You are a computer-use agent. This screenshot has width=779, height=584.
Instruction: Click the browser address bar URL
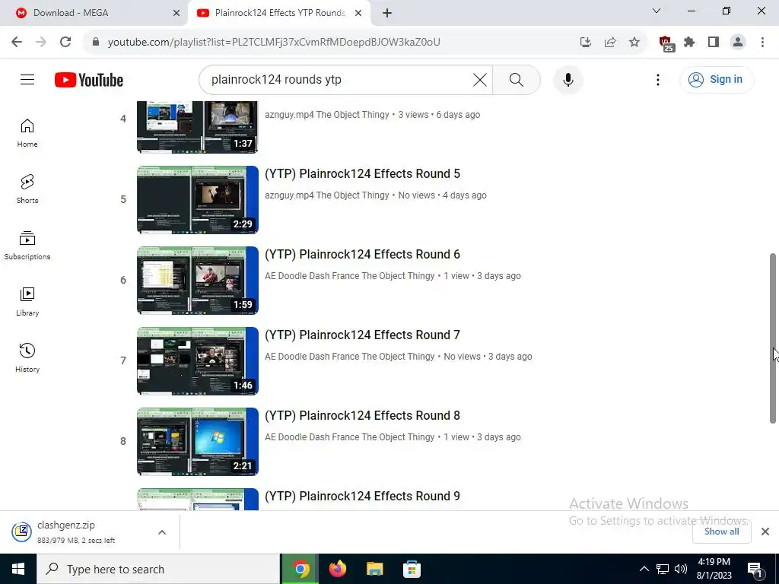274,42
